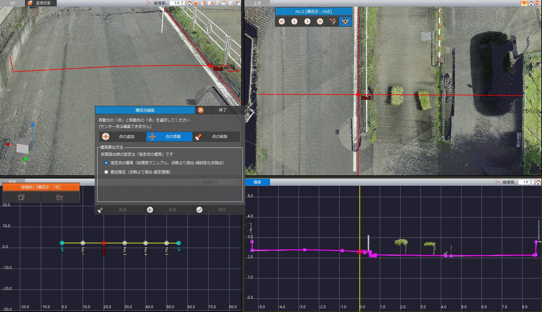
Task: Decrease 縦倍率 with down arrow in 横断 view
Action: point(531,183)
